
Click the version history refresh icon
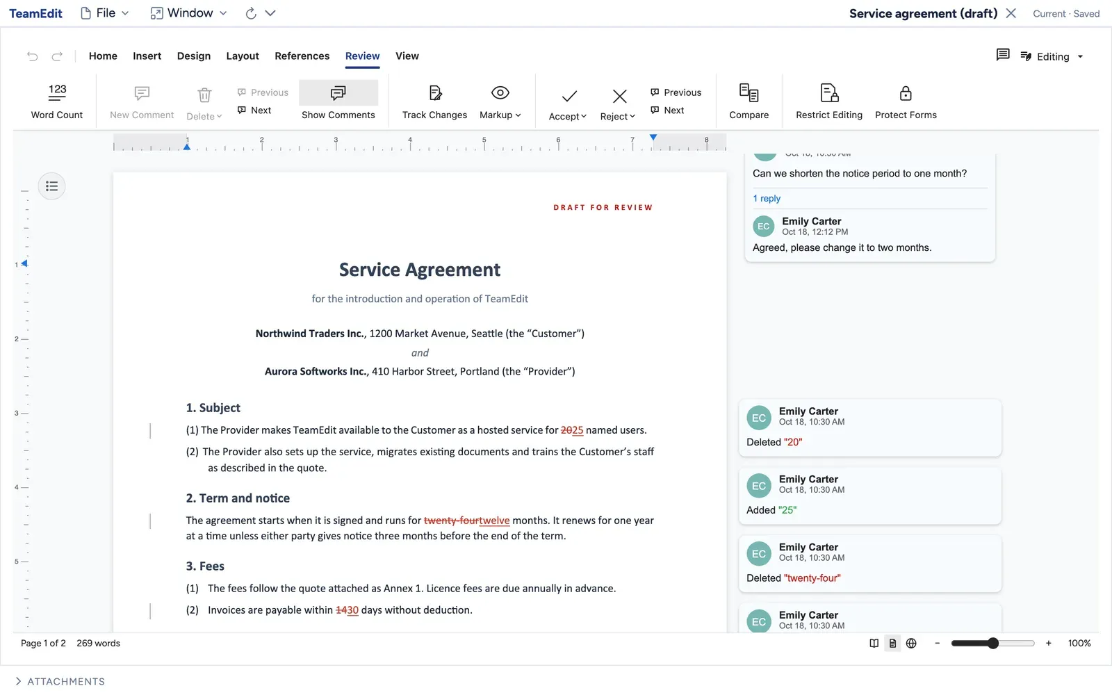(251, 13)
